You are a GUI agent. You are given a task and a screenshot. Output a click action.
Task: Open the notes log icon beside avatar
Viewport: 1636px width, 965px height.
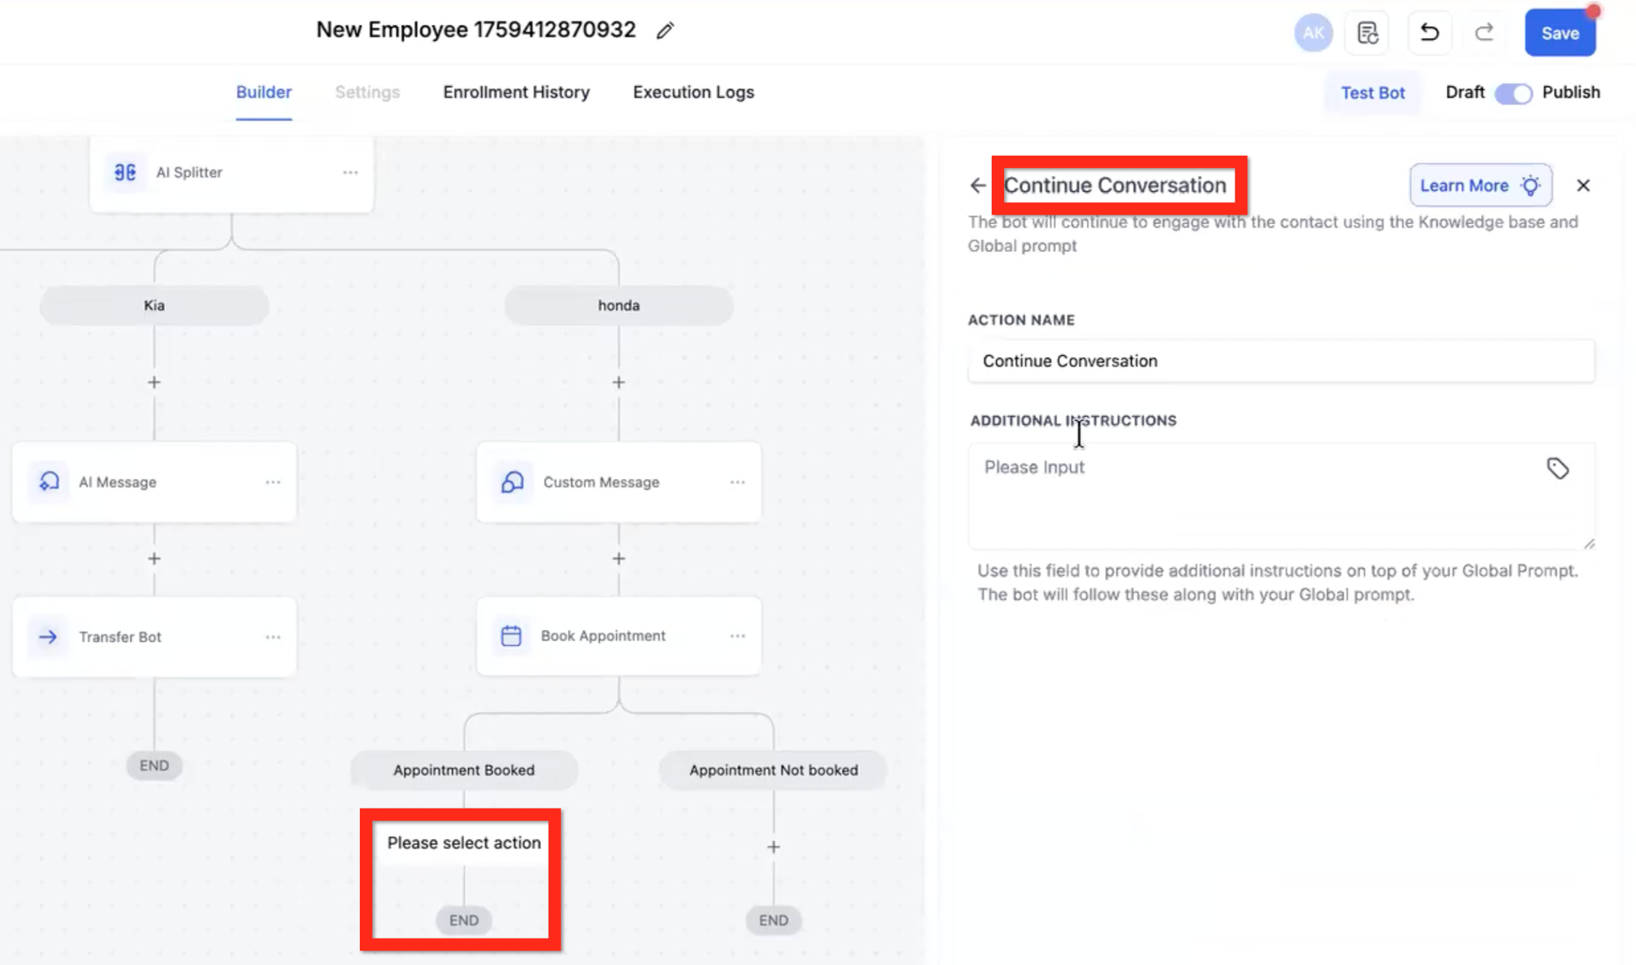tap(1367, 33)
